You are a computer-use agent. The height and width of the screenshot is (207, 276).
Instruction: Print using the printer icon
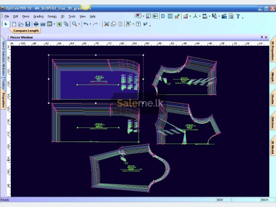point(36,24)
